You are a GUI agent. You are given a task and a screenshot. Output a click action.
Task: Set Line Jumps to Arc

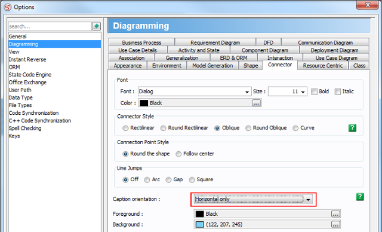coord(147,180)
